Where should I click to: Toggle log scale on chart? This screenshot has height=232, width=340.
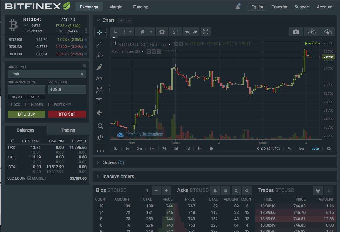click(301, 149)
